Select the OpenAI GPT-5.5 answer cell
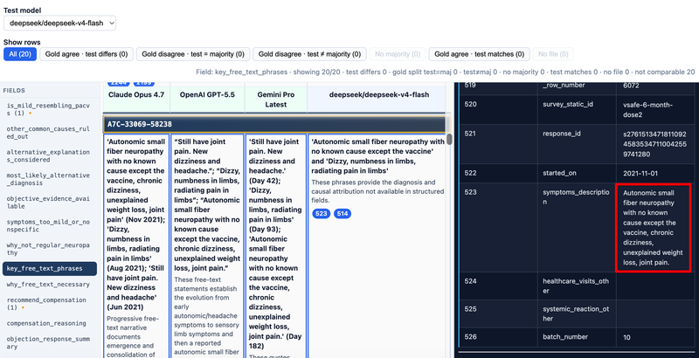 point(207,245)
